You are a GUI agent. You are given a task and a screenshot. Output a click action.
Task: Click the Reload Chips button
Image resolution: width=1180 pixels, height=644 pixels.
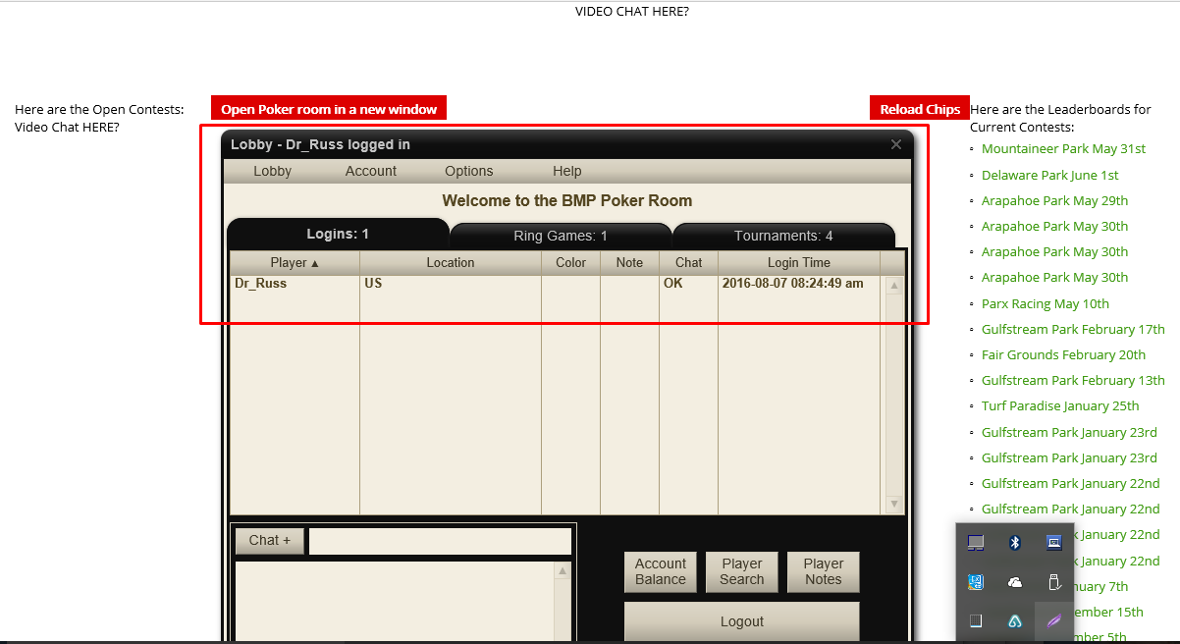coord(919,108)
